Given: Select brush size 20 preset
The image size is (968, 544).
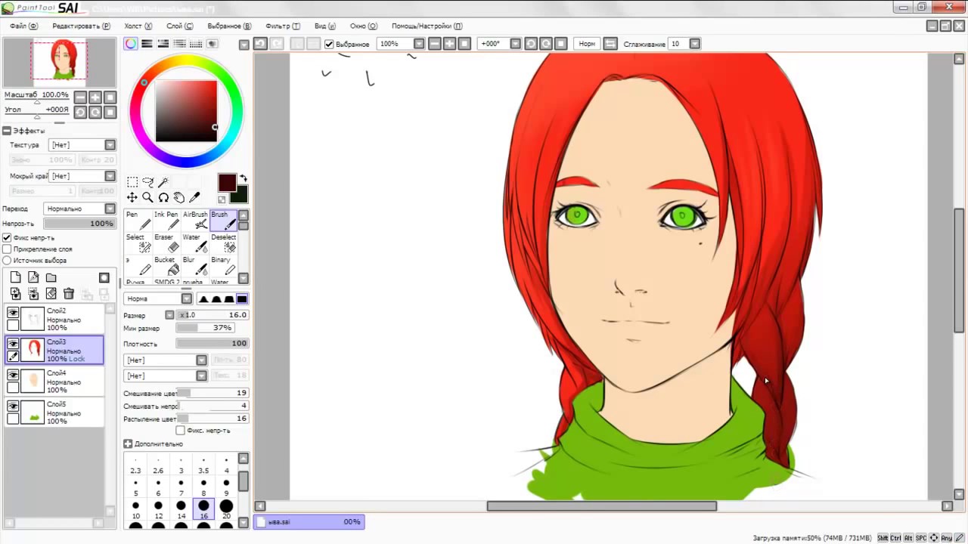Looking at the screenshot, I should click(x=226, y=510).
